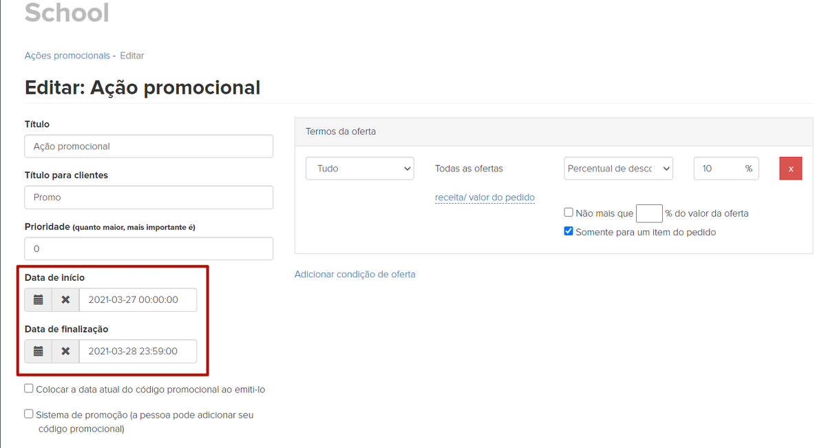Screen dimensions: 826x448
Task: Delete offer term with red x button
Action: [790, 169]
